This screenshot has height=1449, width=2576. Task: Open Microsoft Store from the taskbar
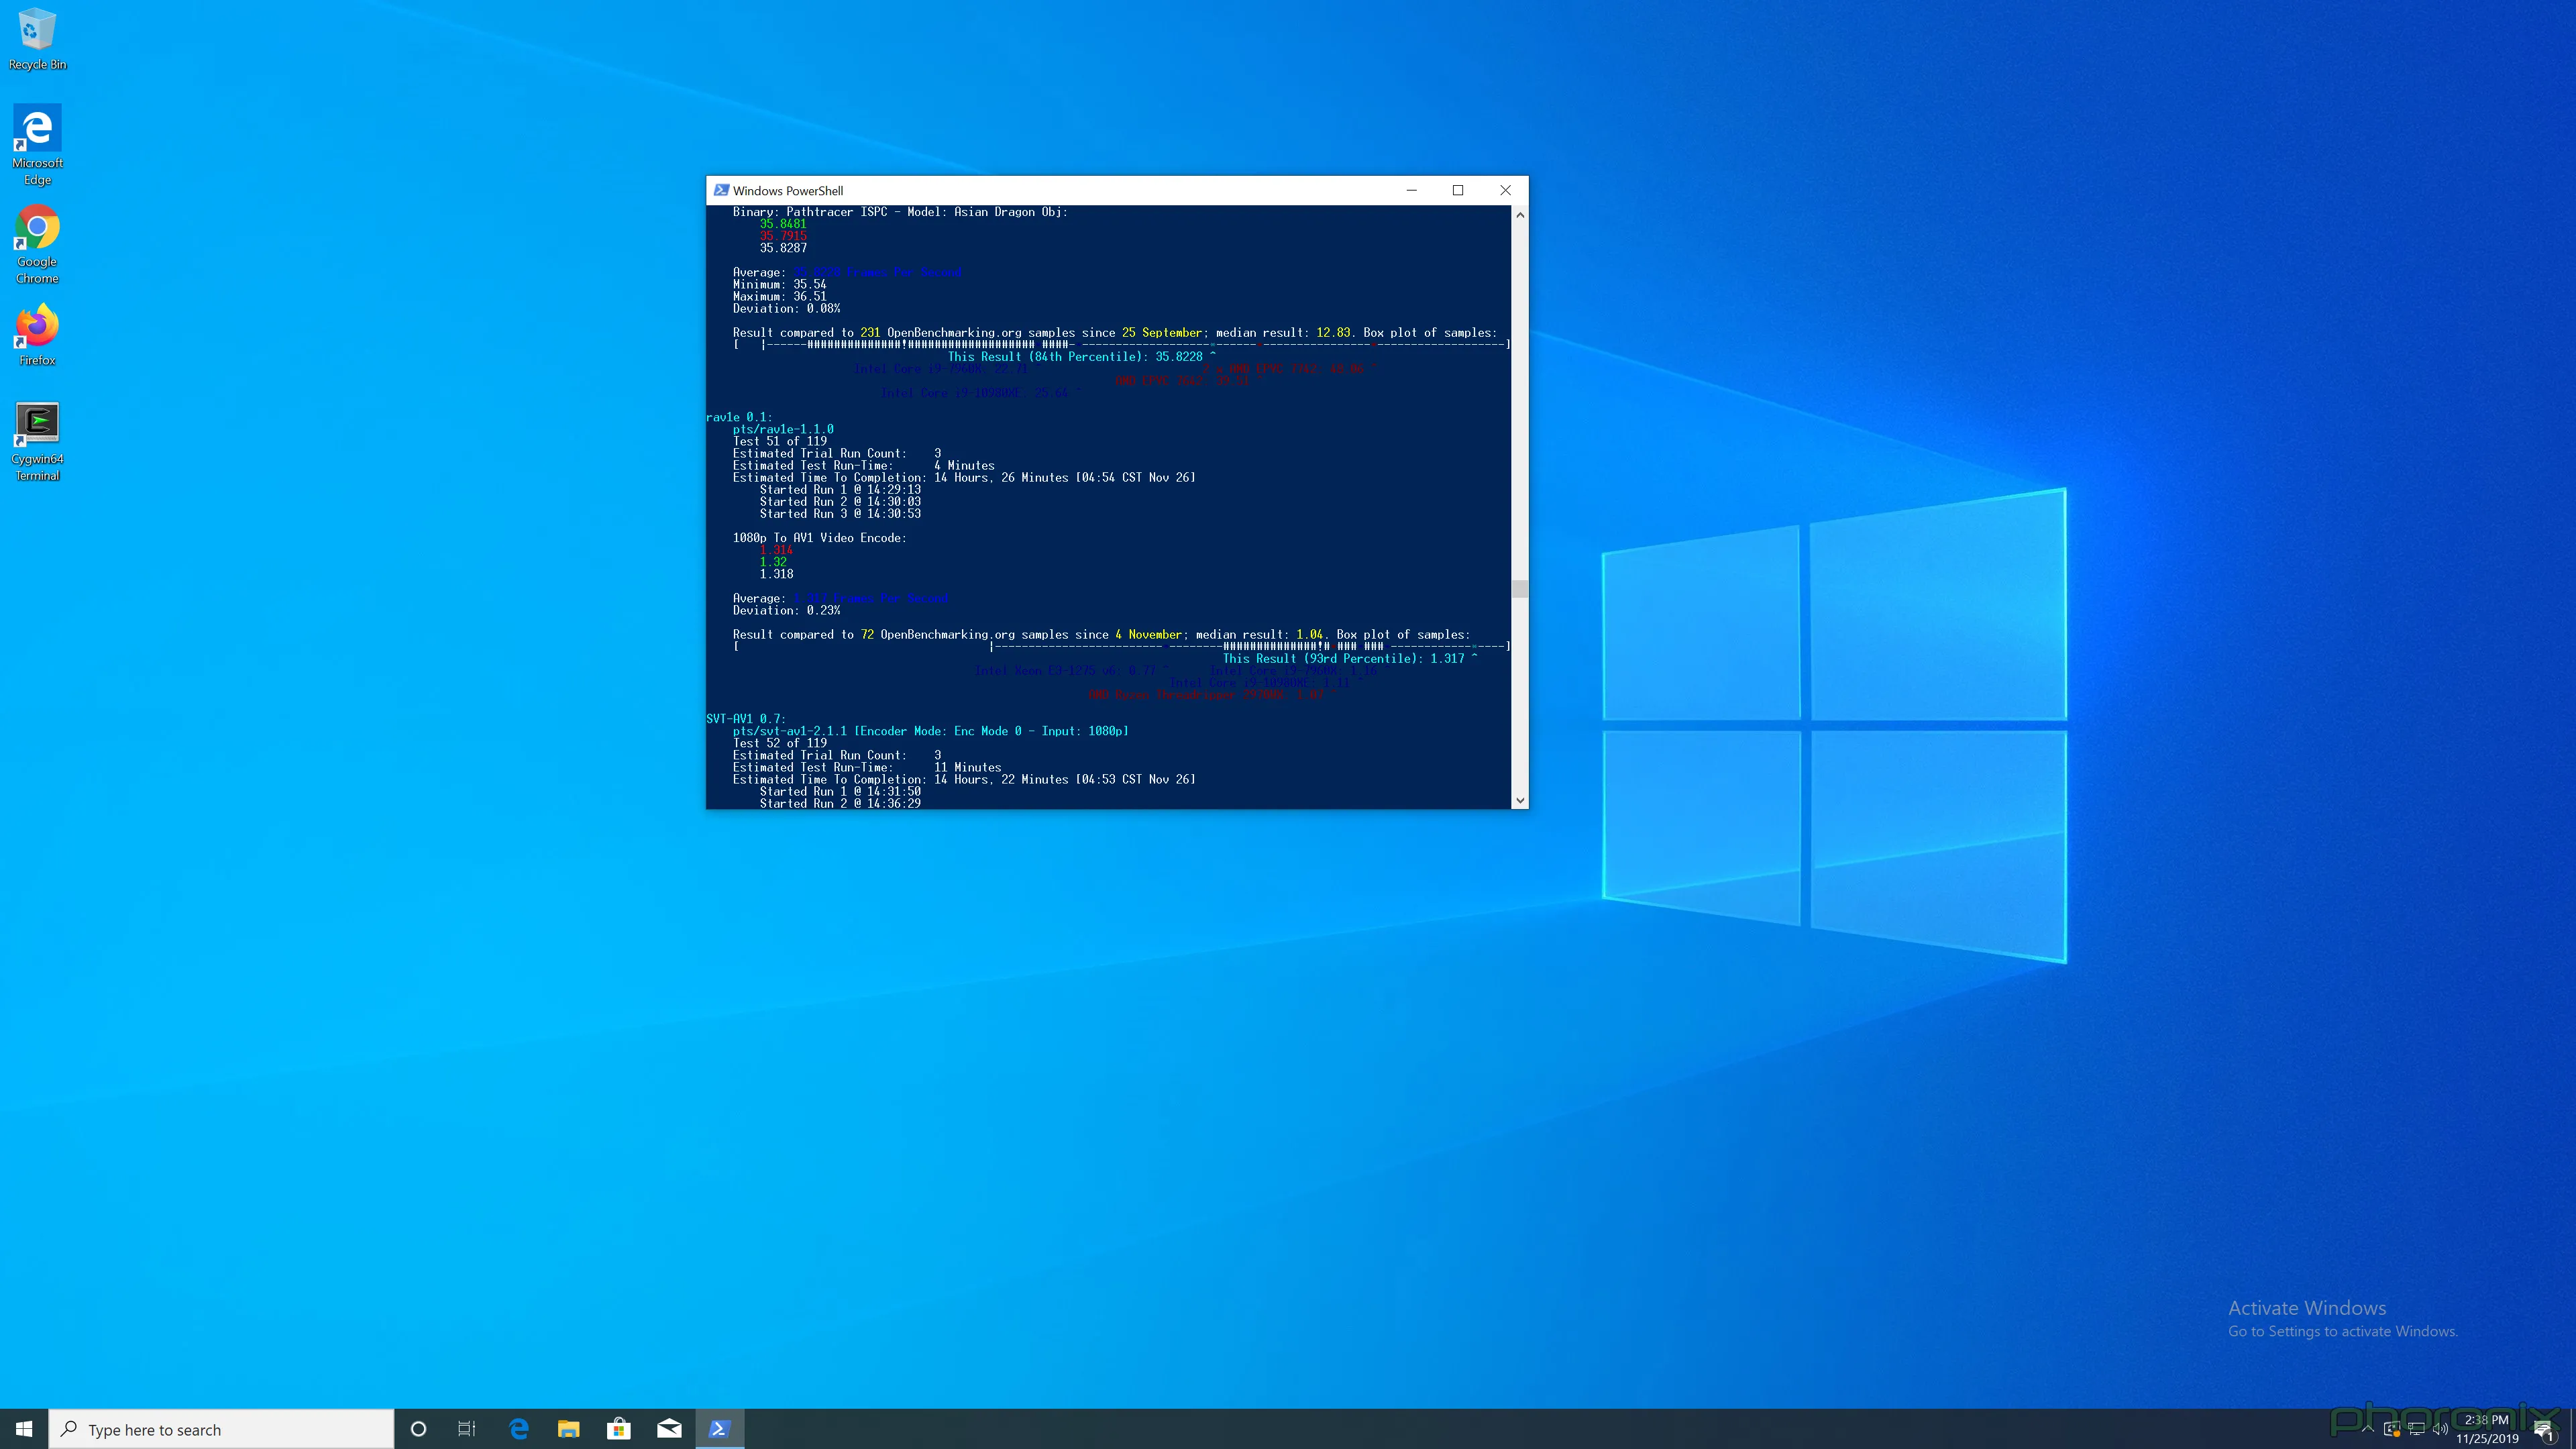619,1429
